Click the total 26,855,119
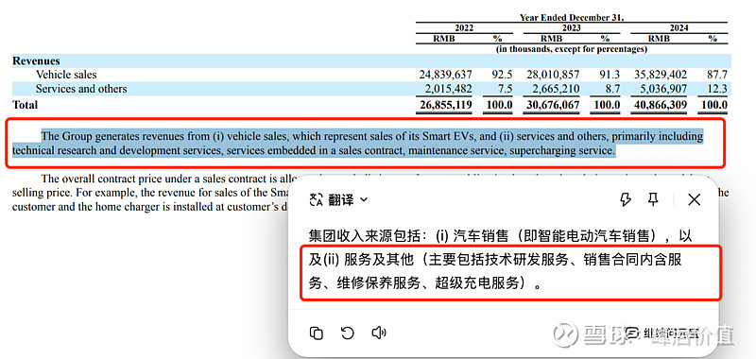The height and width of the screenshot is (359, 756). [x=446, y=105]
